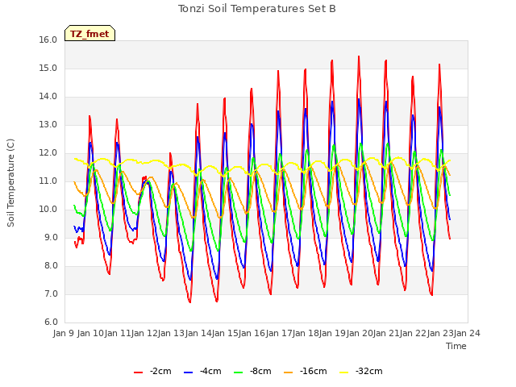Click the red -2cm legend swatch

[138, 372]
